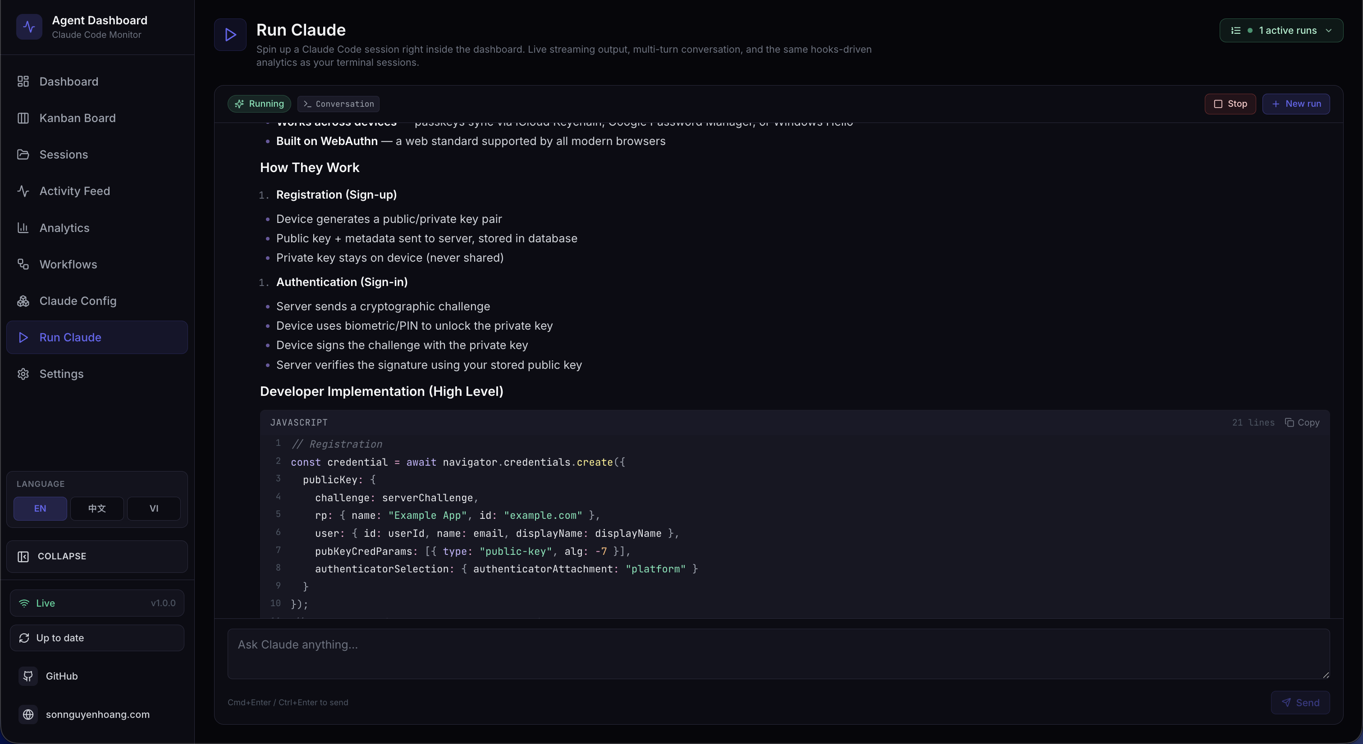Click the Copy clipboard icon on code block
This screenshot has height=744, width=1363.
click(x=1289, y=422)
